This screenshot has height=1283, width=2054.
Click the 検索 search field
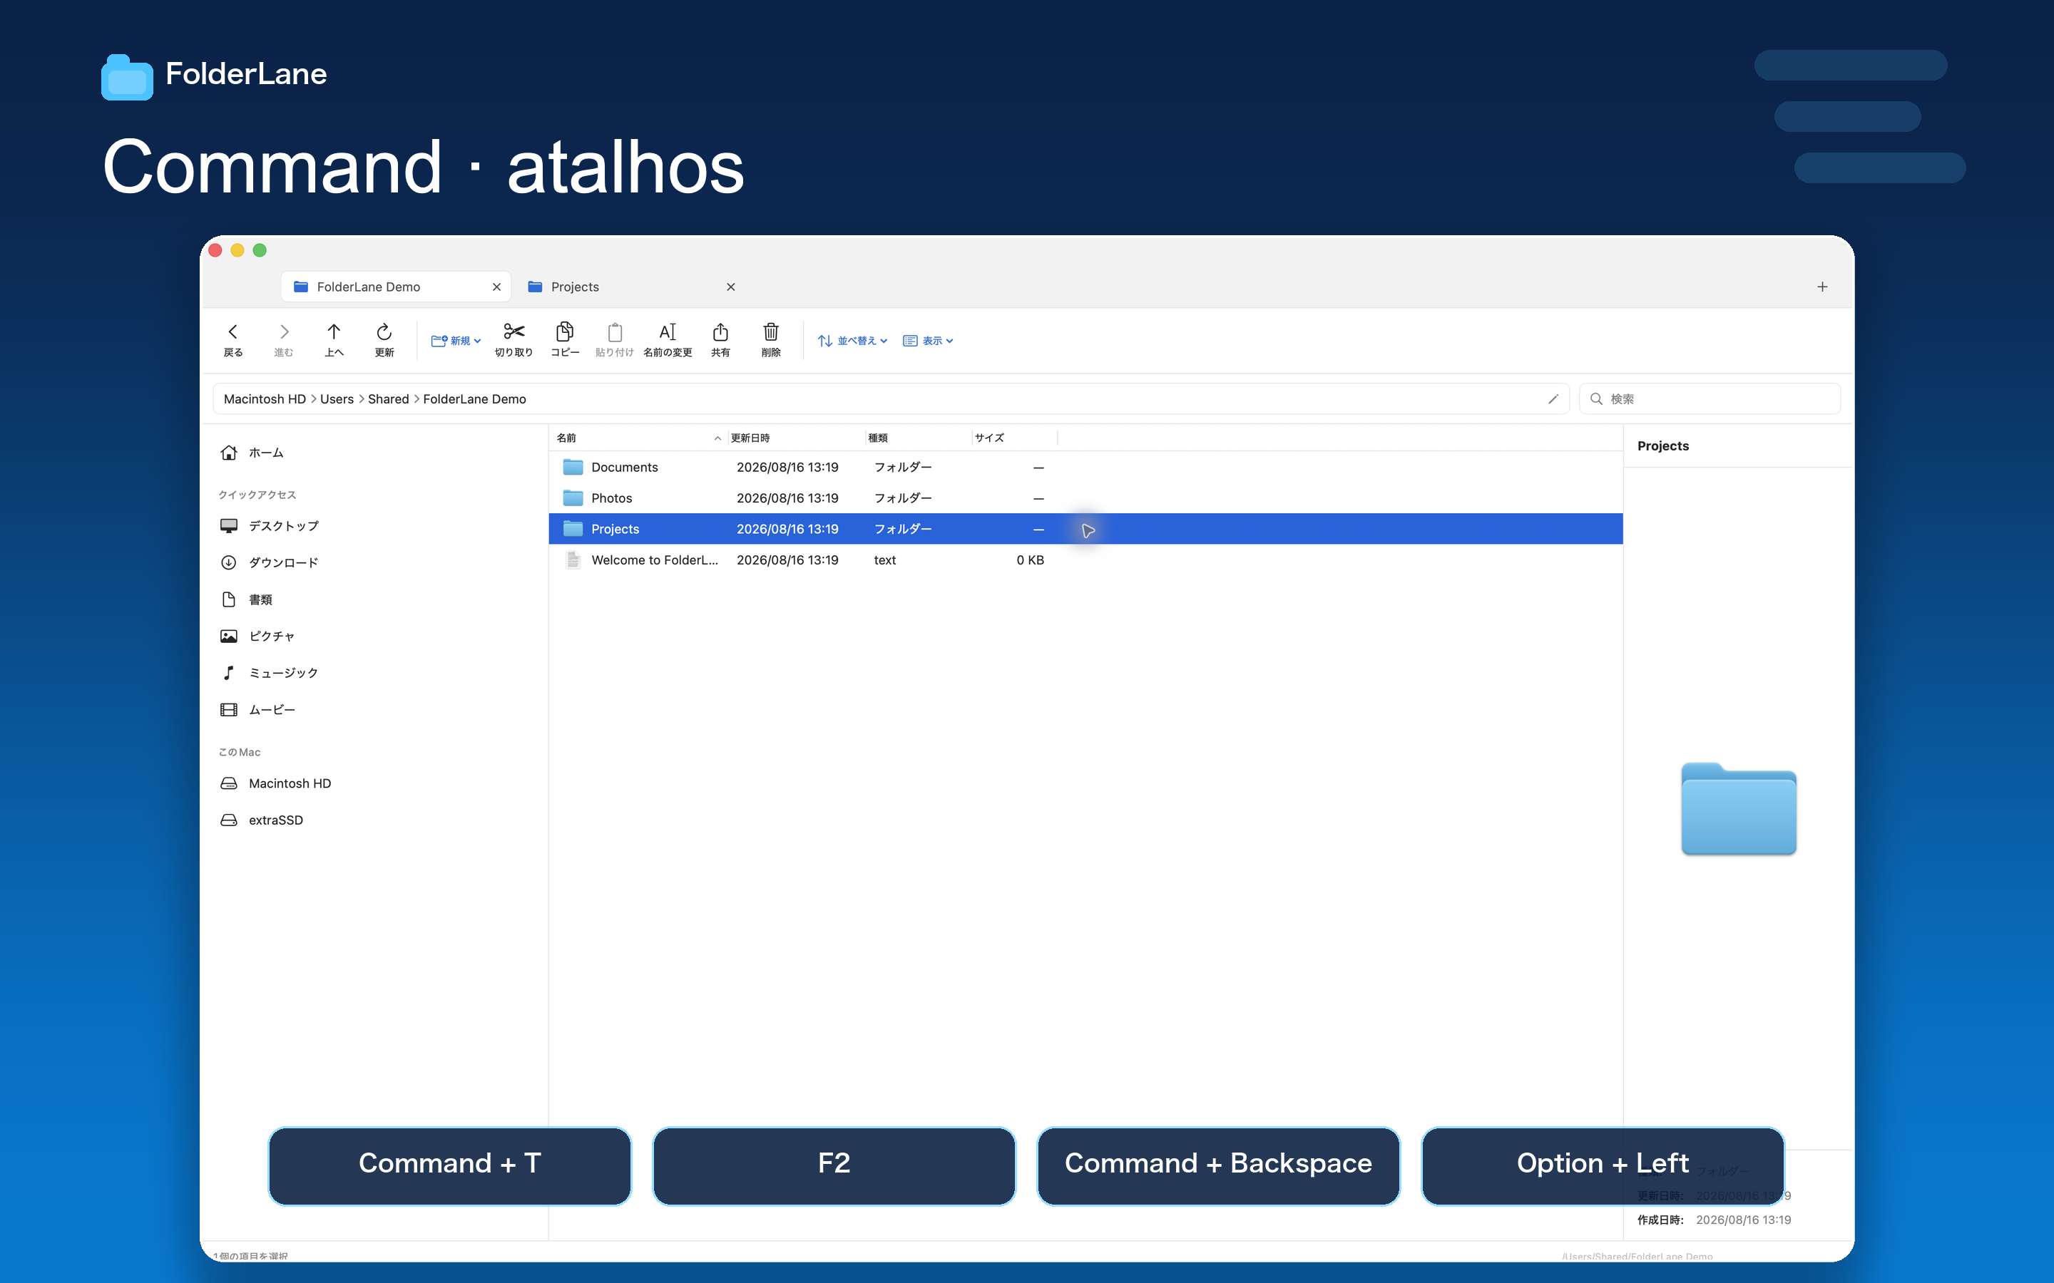tap(1710, 399)
